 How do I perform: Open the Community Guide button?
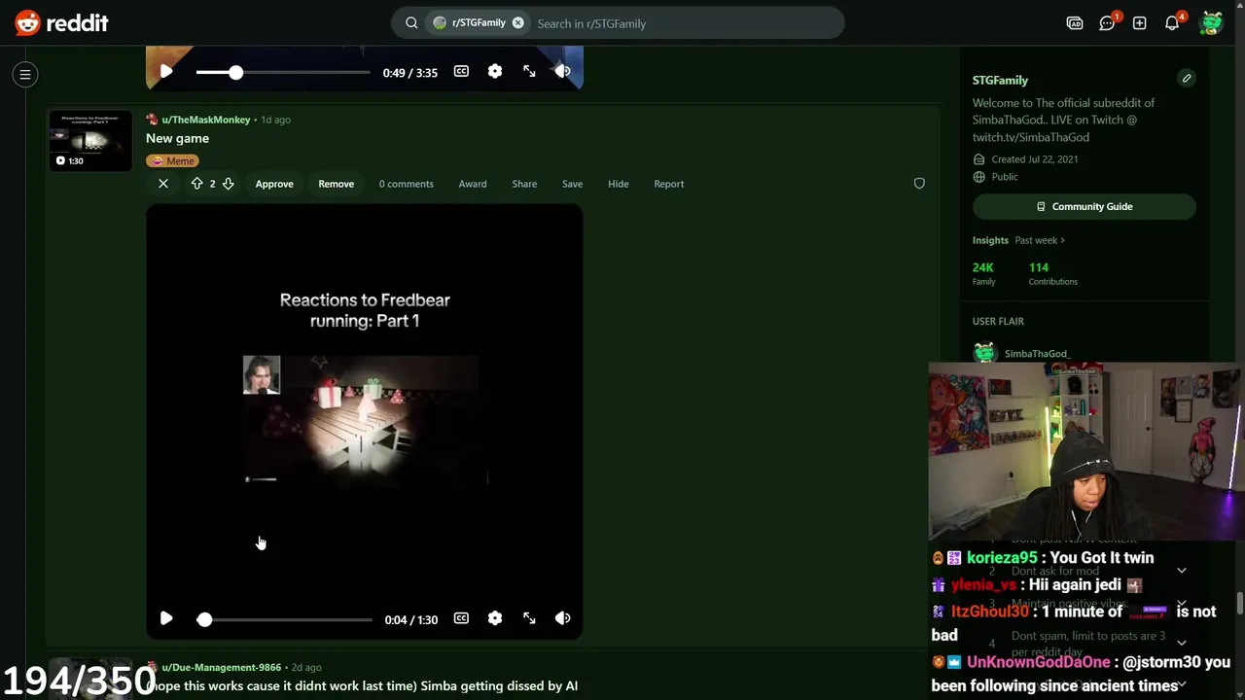[x=1084, y=206]
